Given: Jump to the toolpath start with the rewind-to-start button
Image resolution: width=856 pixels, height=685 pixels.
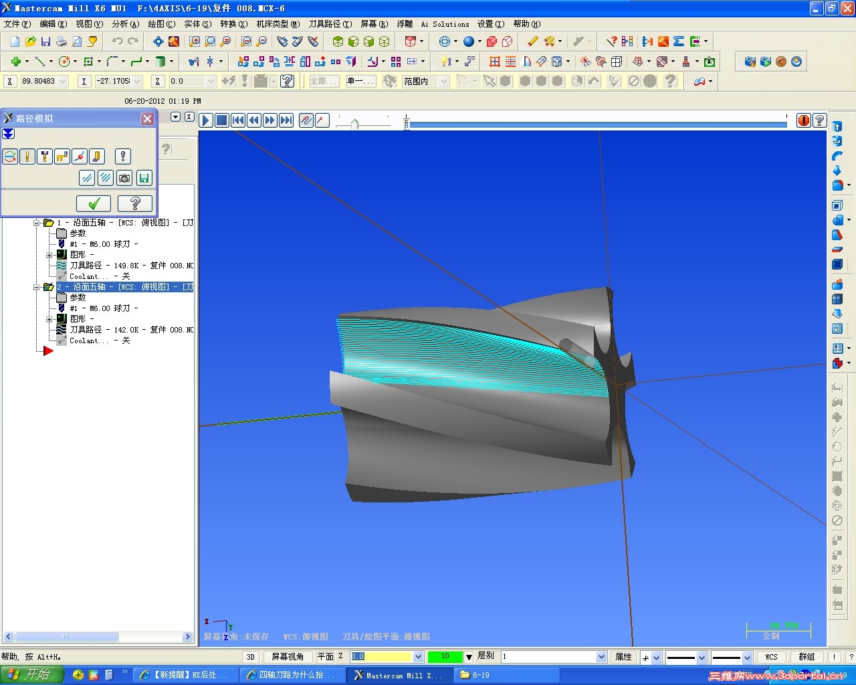Looking at the screenshot, I should click(238, 120).
